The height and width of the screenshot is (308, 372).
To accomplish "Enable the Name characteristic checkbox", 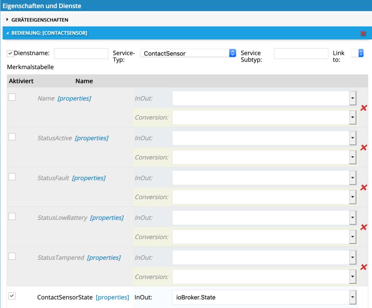I will [12, 97].
